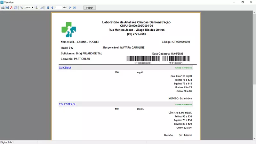Viewport: 256px width, 144px height.
Task: Click the page number input field
Action: [x=58, y=7]
